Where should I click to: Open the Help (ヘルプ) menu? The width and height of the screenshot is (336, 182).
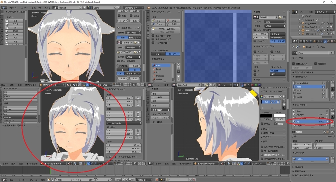click(47, 8)
